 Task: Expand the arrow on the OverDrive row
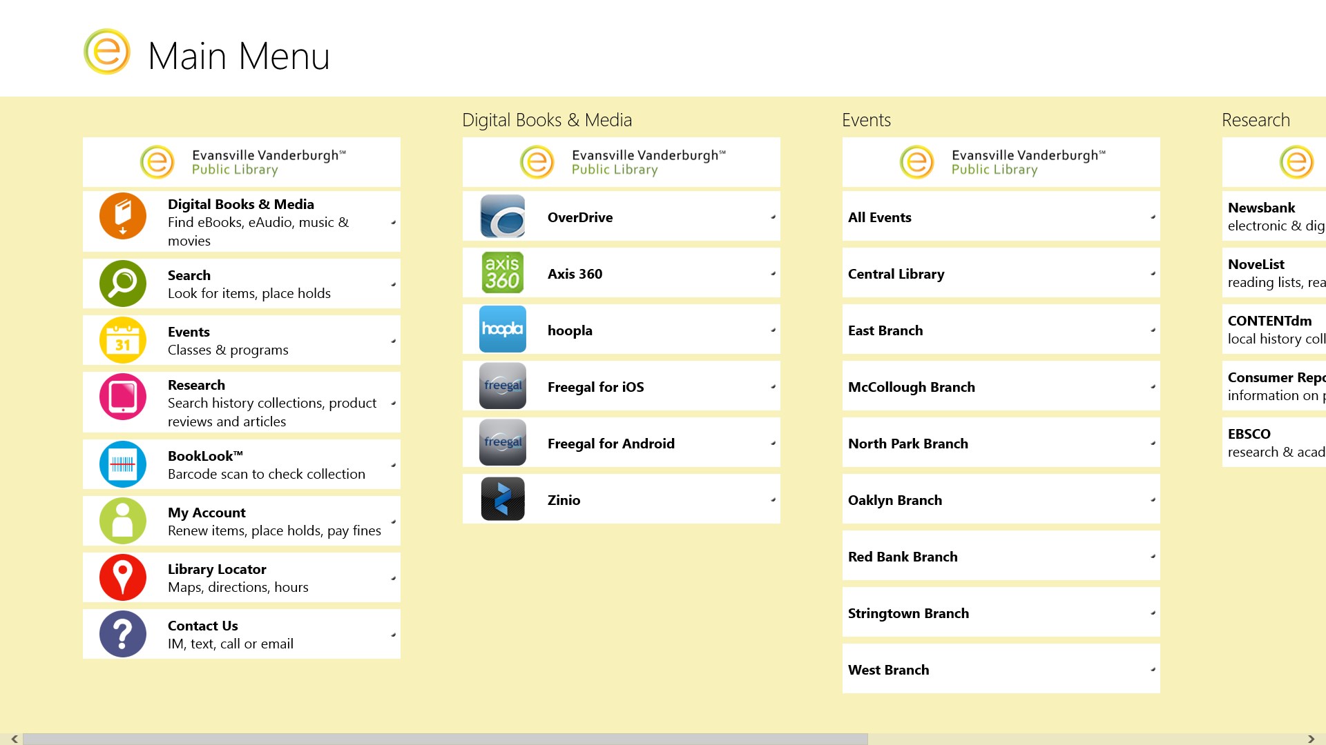point(773,217)
